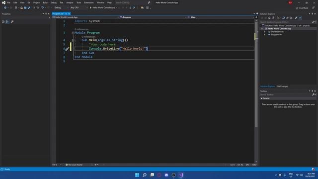Click the Visual Studio logo icon

pyautogui.click(x=3, y=2)
